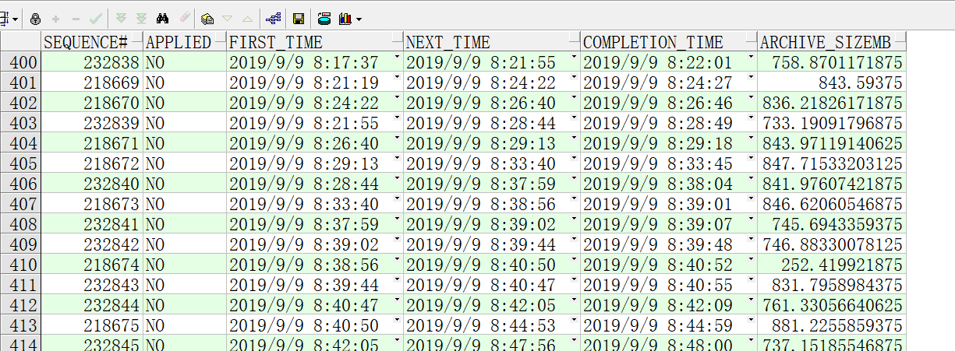The width and height of the screenshot is (955, 351).
Task: Click FIRST_TIME cell 2019/9/9 8:26:40
Action: tap(315, 143)
